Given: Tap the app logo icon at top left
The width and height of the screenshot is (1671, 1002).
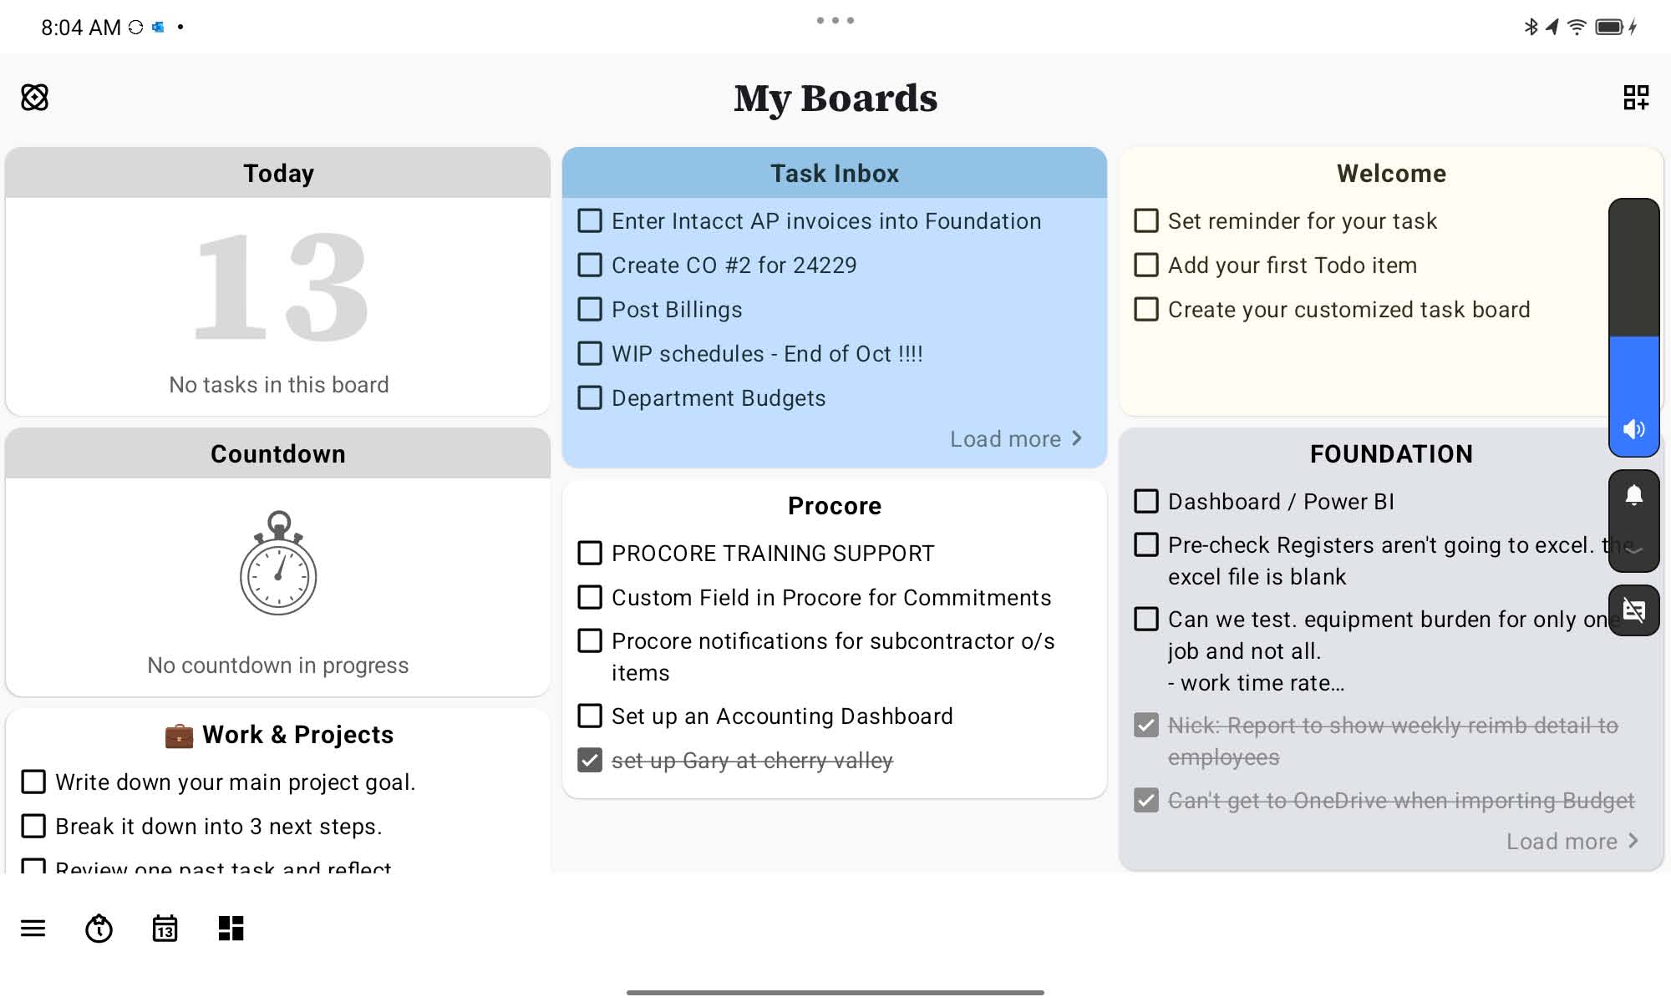Looking at the screenshot, I should 35,98.
